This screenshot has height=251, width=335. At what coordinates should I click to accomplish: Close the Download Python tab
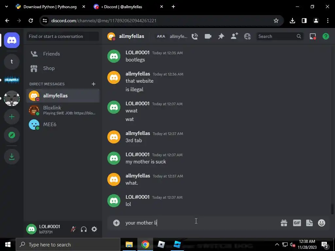[x=84, y=7]
